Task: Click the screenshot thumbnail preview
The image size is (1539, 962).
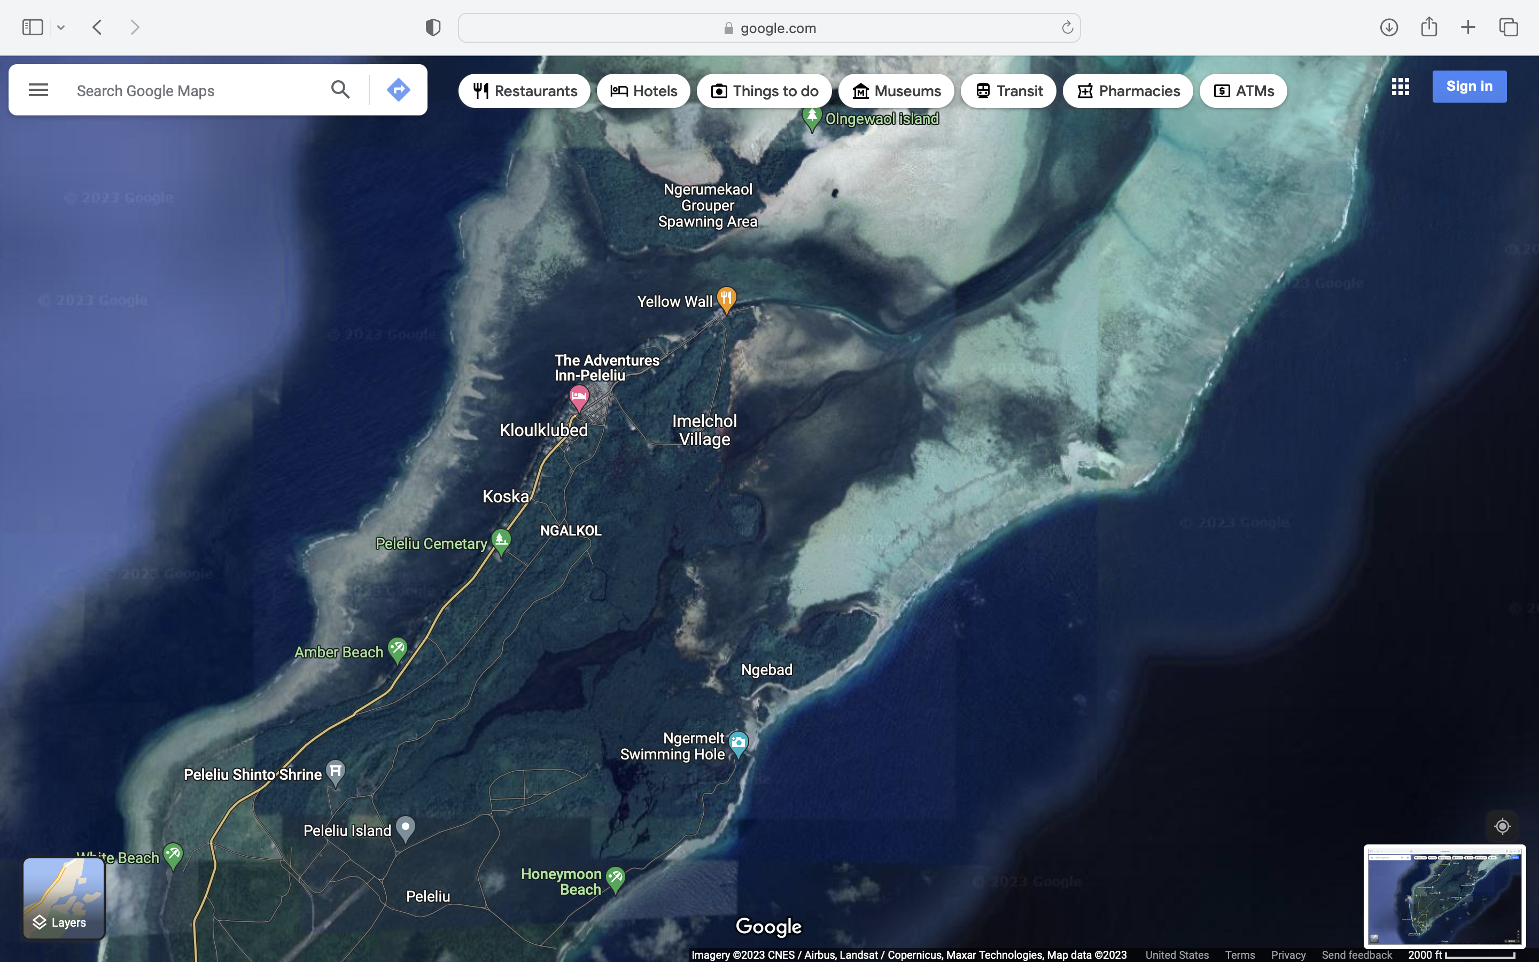Action: click(x=1444, y=896)
